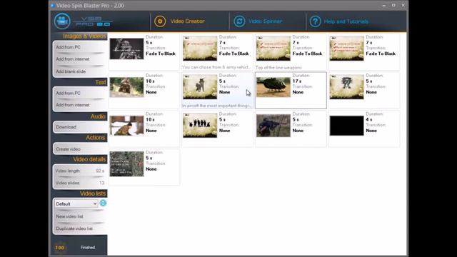Click Fade To Black transition on first slide
The width and height of the screenshot is (457, 257).
coord(161,54)
